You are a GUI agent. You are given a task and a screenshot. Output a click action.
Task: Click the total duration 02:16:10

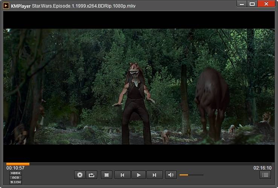[263, 168]
